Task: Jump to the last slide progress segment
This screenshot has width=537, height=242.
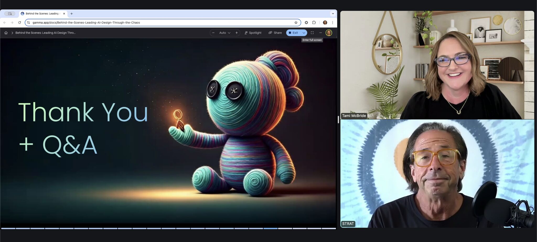Action: [329, 228]
